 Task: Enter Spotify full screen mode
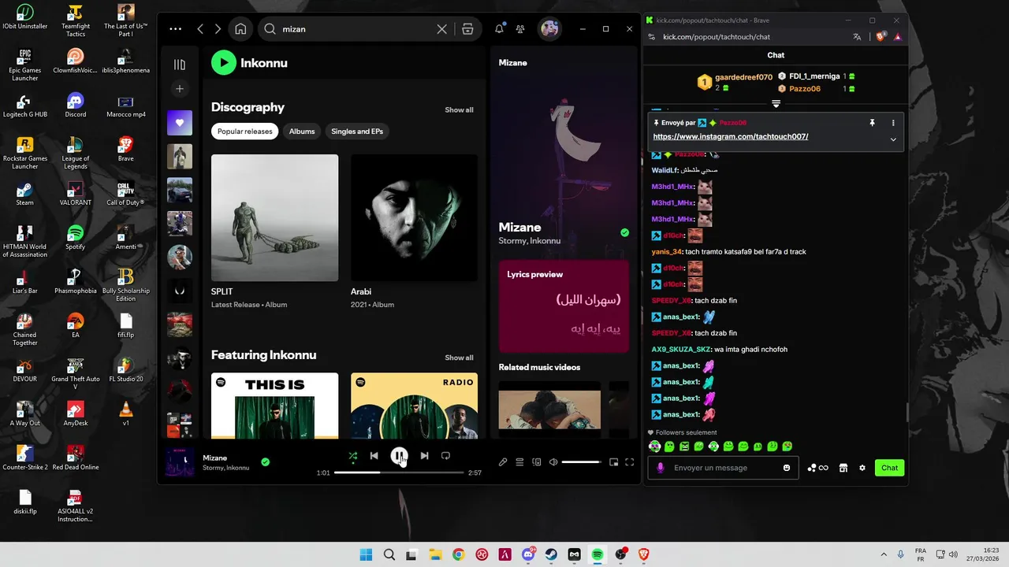[629, 462]
